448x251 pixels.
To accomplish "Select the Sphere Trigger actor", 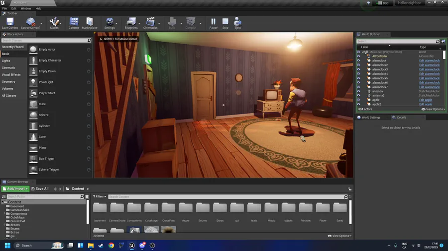I will (60, 170).
